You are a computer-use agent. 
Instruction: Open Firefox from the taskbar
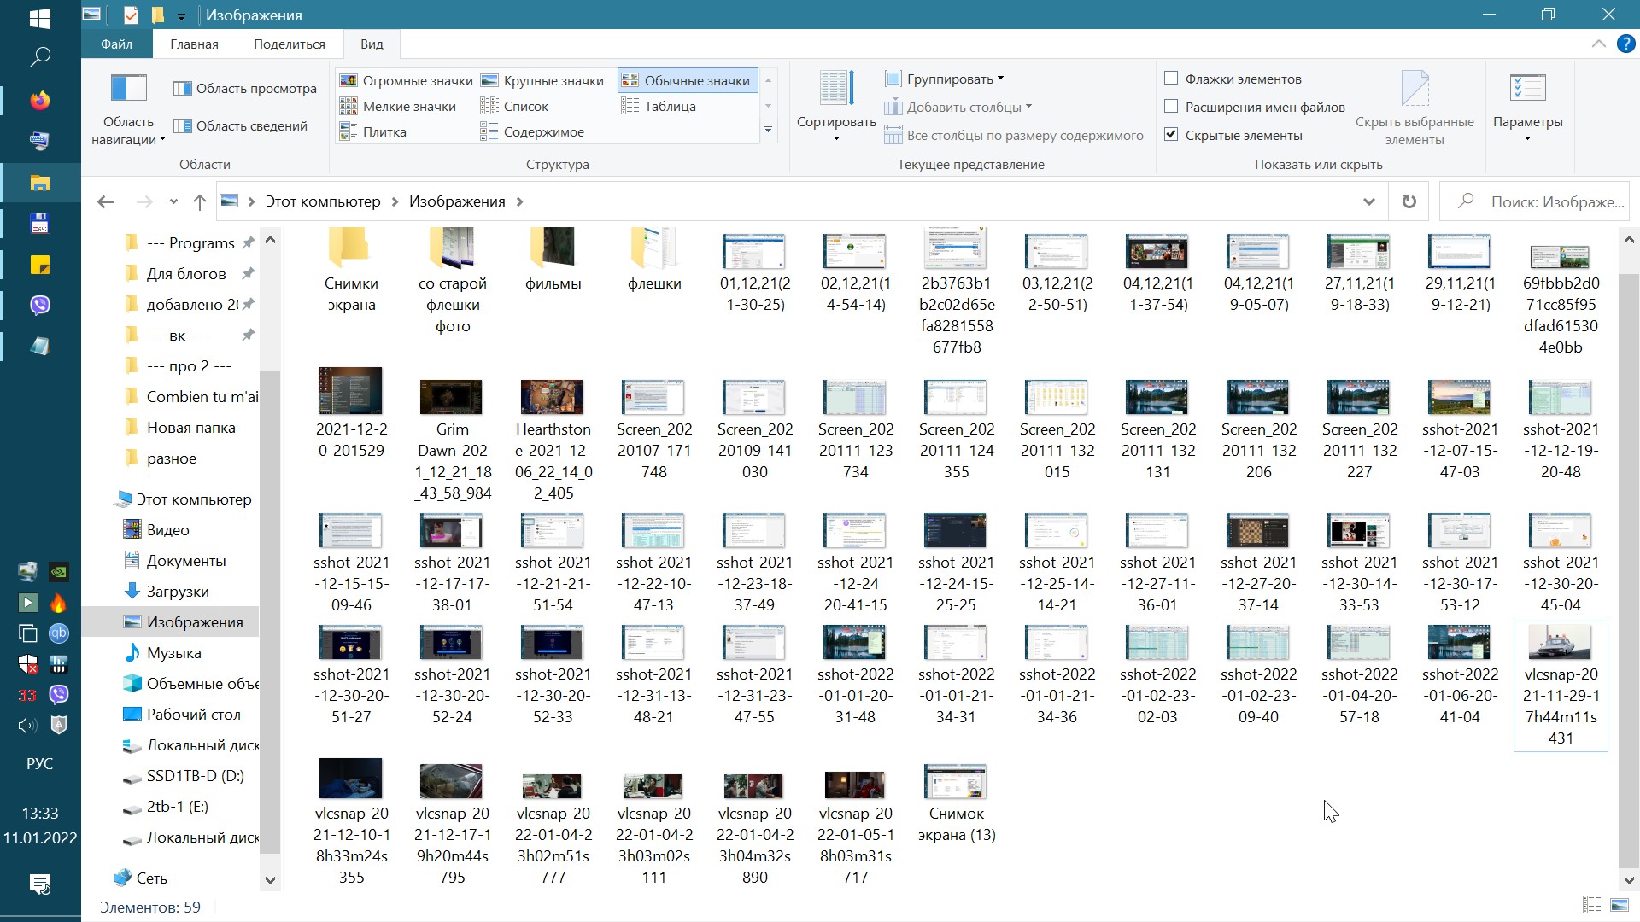point(39,101)
